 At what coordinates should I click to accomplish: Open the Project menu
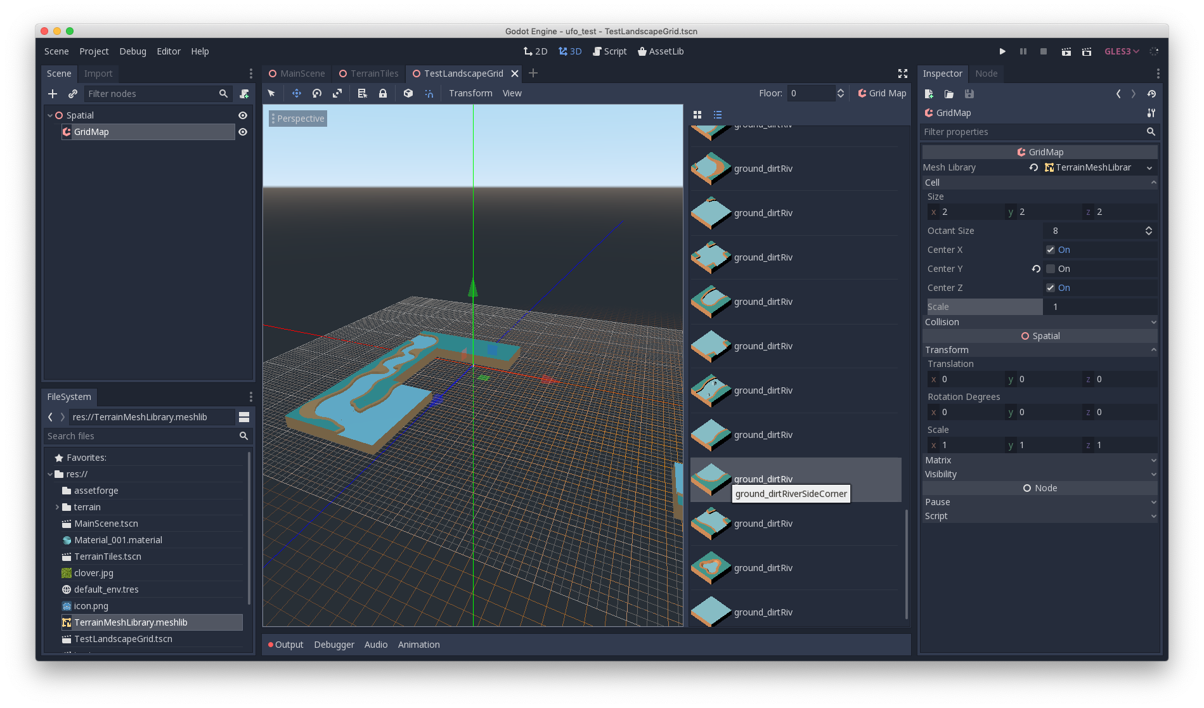point(94,51)
